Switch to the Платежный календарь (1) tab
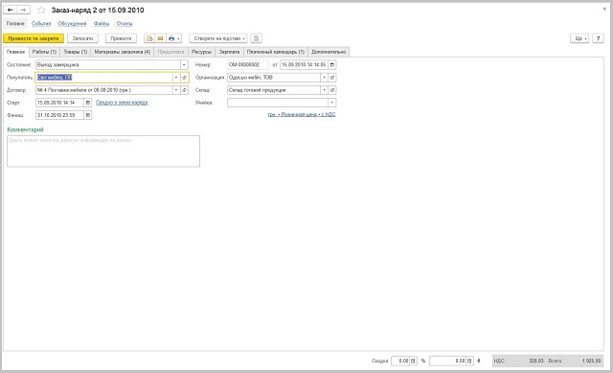 click(276, 52)
